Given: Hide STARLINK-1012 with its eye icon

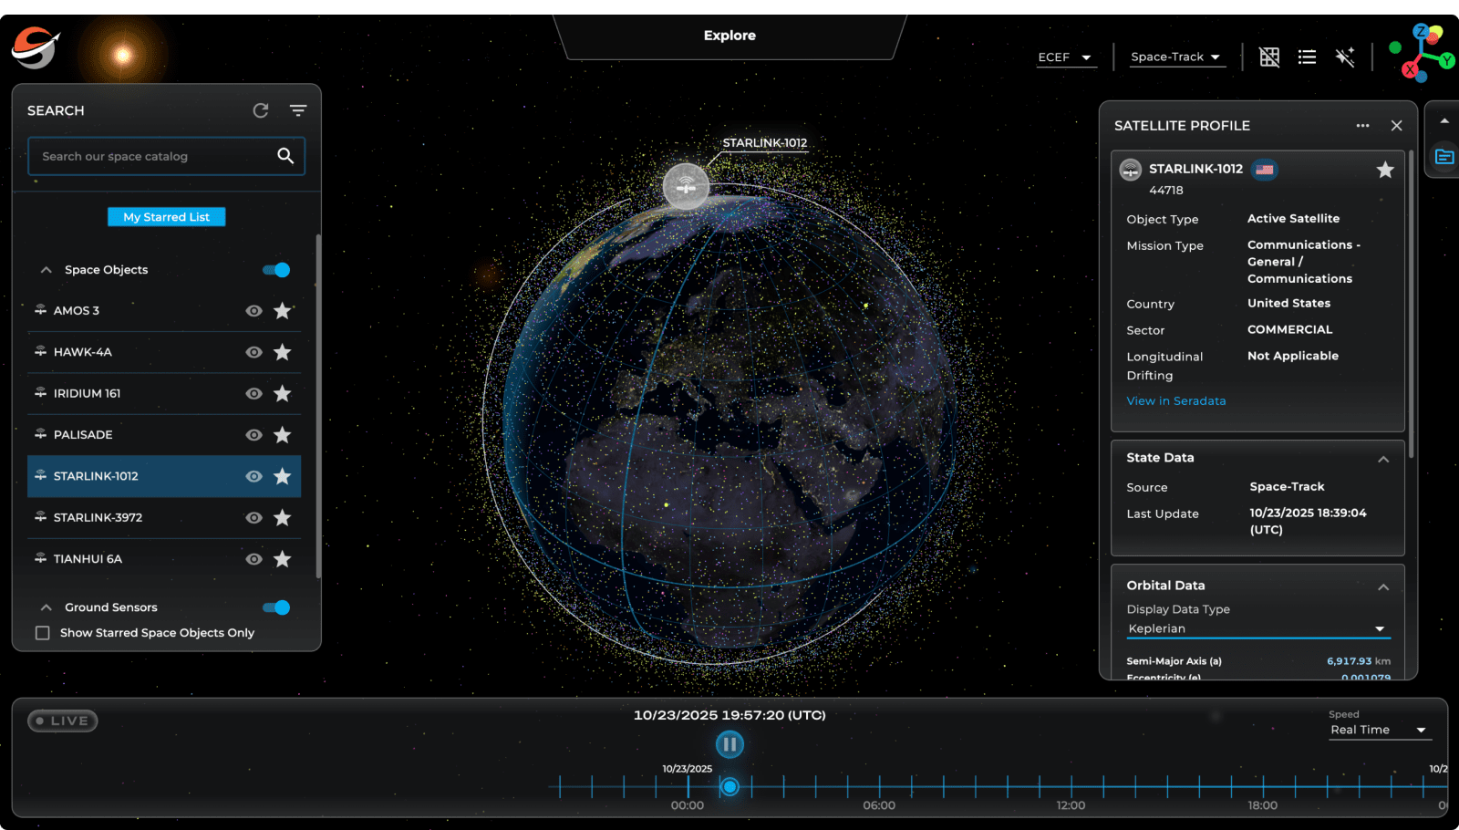Looking at the screenshot, I should (x=254, y=476).
